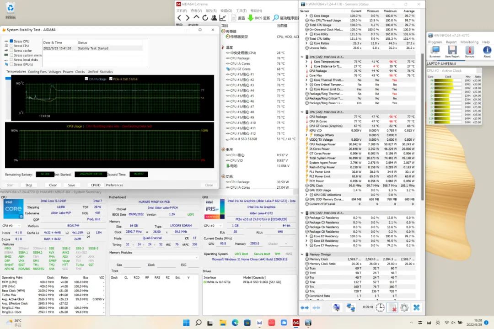Image resolution: width=494 pixels, height=329 pixels.
Task: Enable the Stress local disks checkbox
Action: pos(11,60)
